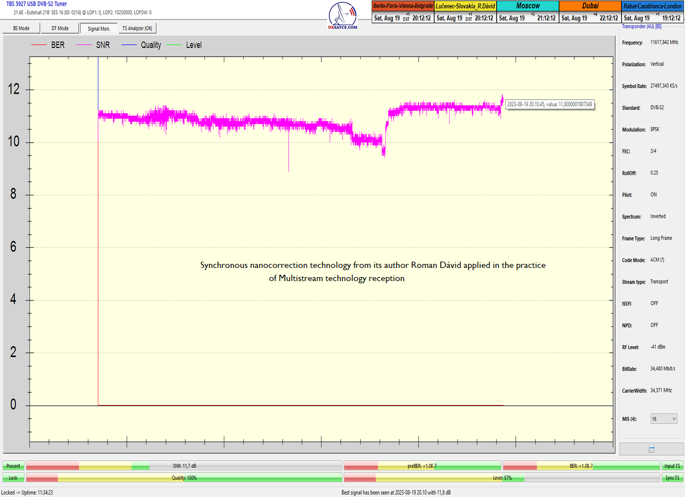Viewport: 685px width, 497px height.
Task: Click the green Lock status indicator
Action: 13,478
